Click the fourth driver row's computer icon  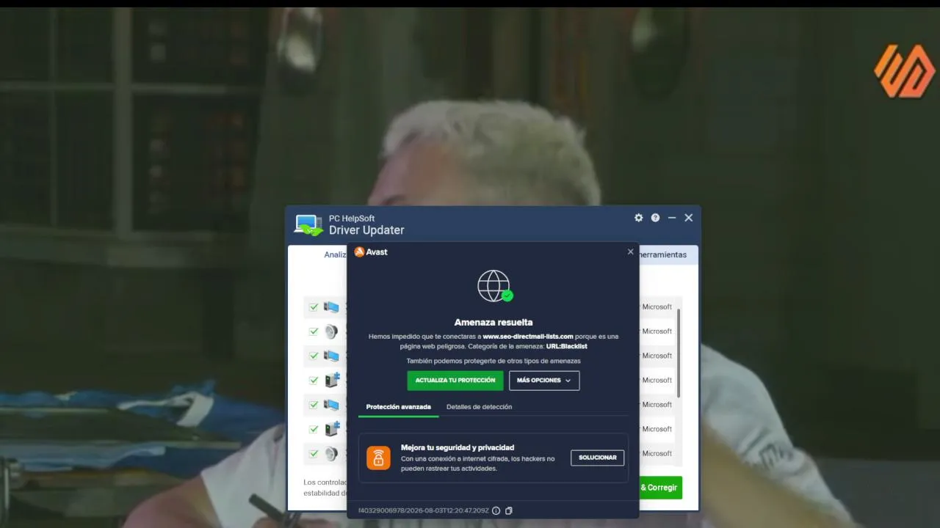point(333,380)
